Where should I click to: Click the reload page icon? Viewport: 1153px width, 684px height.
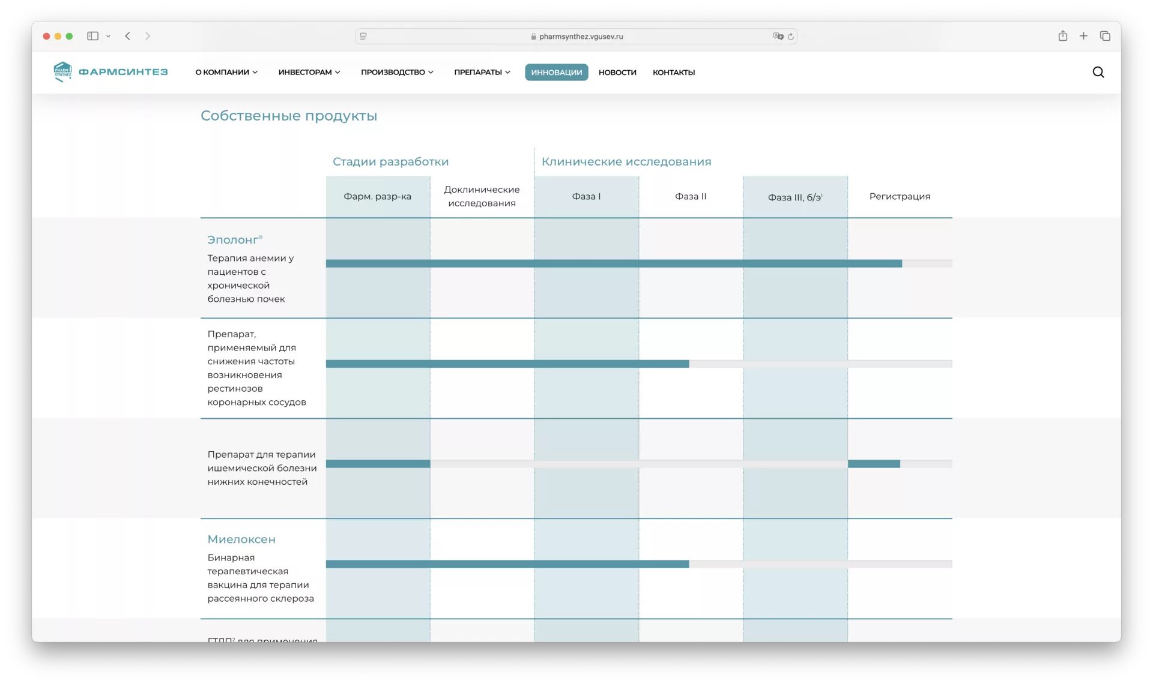click(790, 37)
